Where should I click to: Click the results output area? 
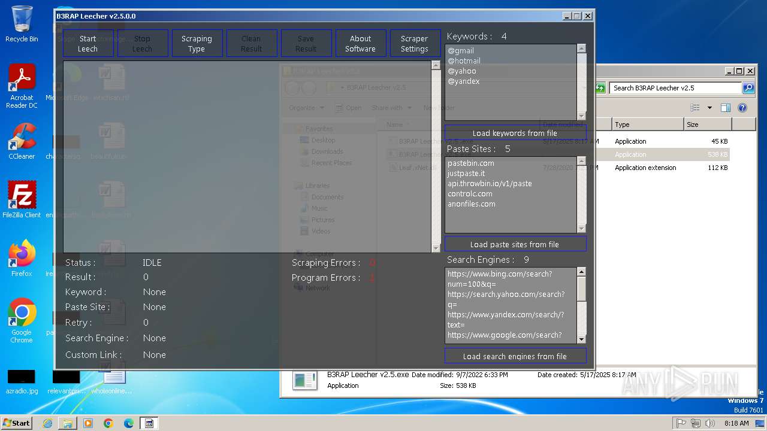click(247, 156)
